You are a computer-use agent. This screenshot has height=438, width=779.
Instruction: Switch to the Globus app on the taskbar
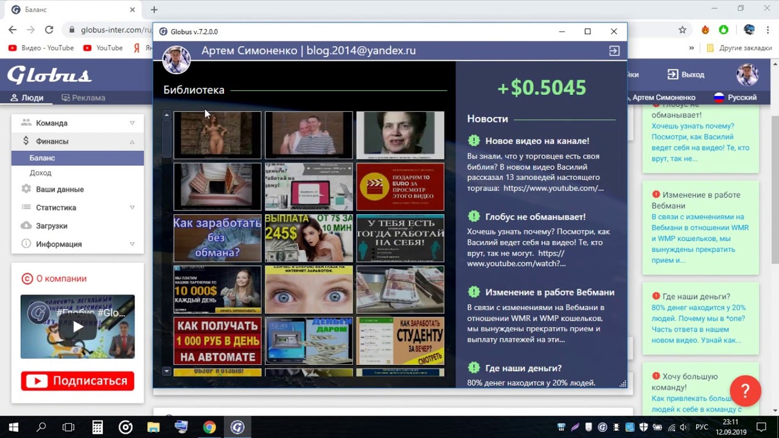[x=237, y=427]
